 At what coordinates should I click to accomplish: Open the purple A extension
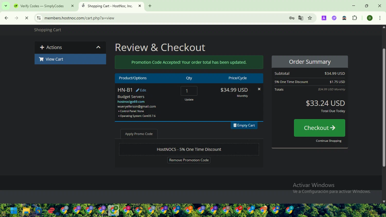click(324, 18)
